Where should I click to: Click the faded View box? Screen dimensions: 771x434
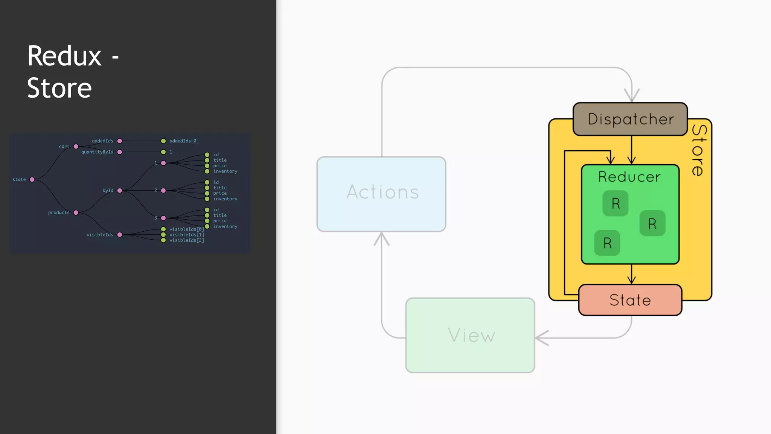pyautogui.click(x=470, y=335)
